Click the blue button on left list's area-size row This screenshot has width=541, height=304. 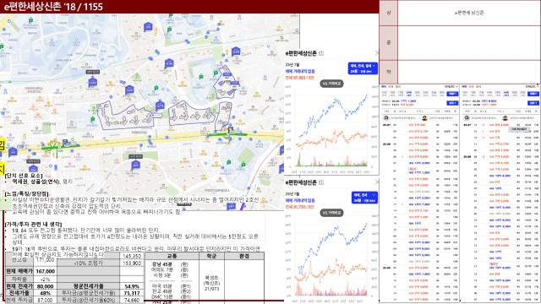[452, 94]
